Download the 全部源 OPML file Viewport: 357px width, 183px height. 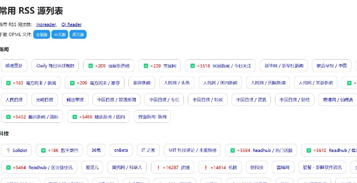tap(42, 35)
